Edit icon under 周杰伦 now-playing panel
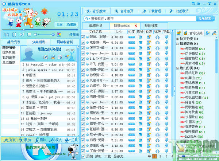 [x=46, y=57]
